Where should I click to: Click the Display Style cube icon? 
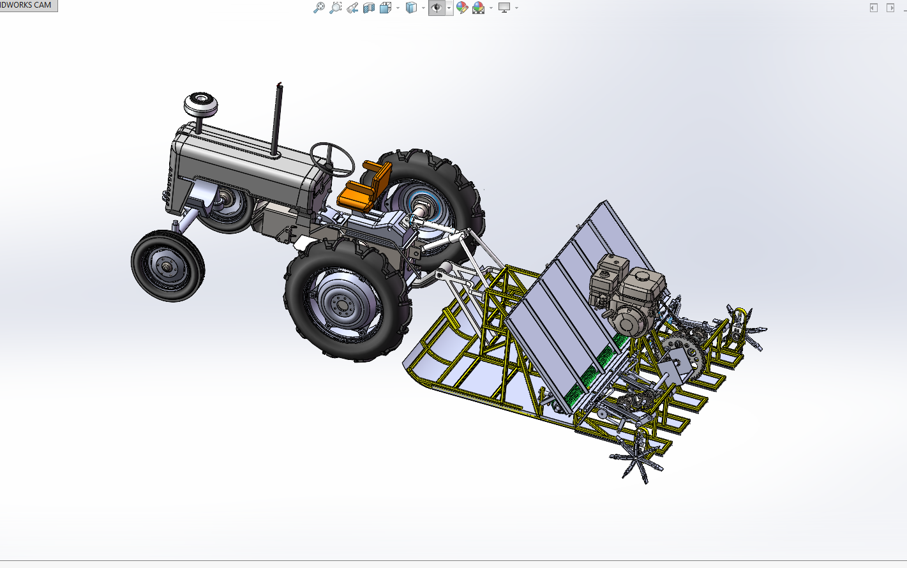click(411, 8)
